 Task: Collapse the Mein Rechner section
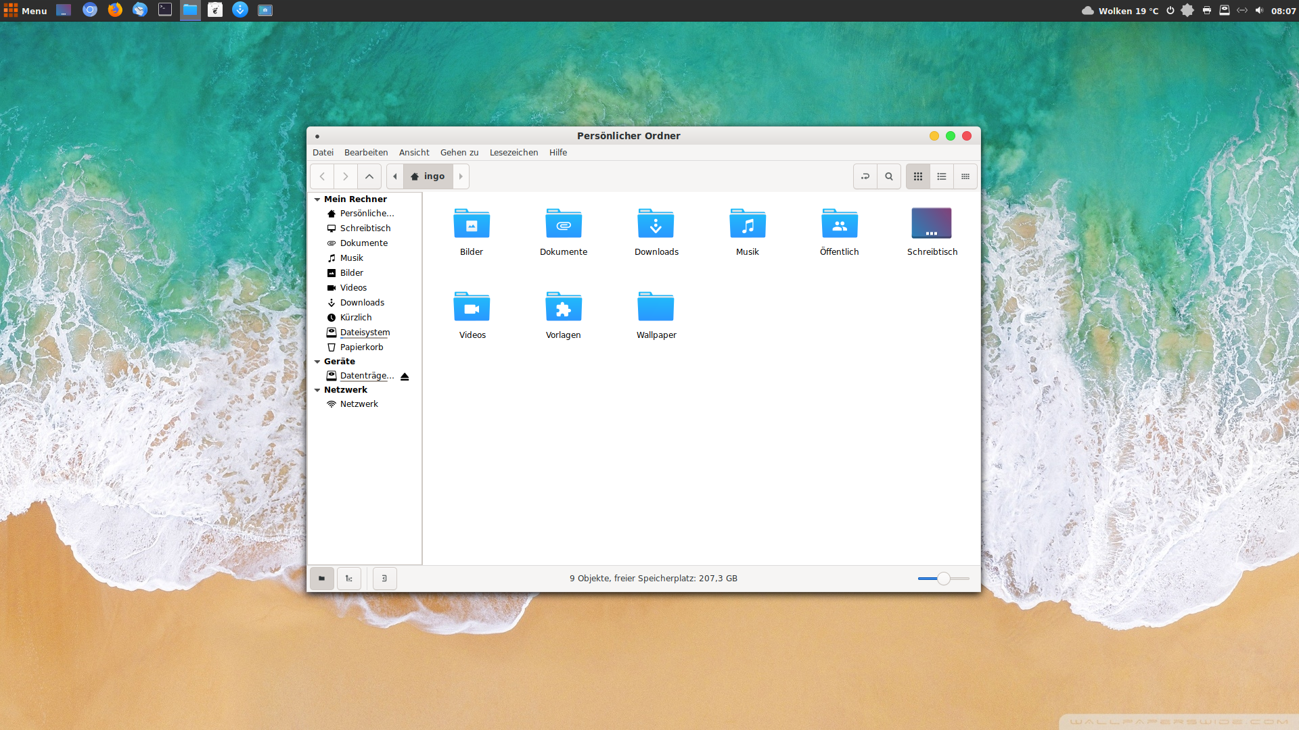(x=317, y=199)
